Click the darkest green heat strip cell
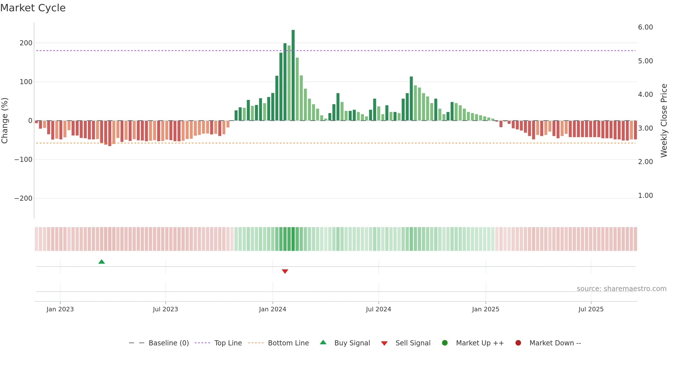Screen dimensions: 676x380 click(x=293, y=239)
